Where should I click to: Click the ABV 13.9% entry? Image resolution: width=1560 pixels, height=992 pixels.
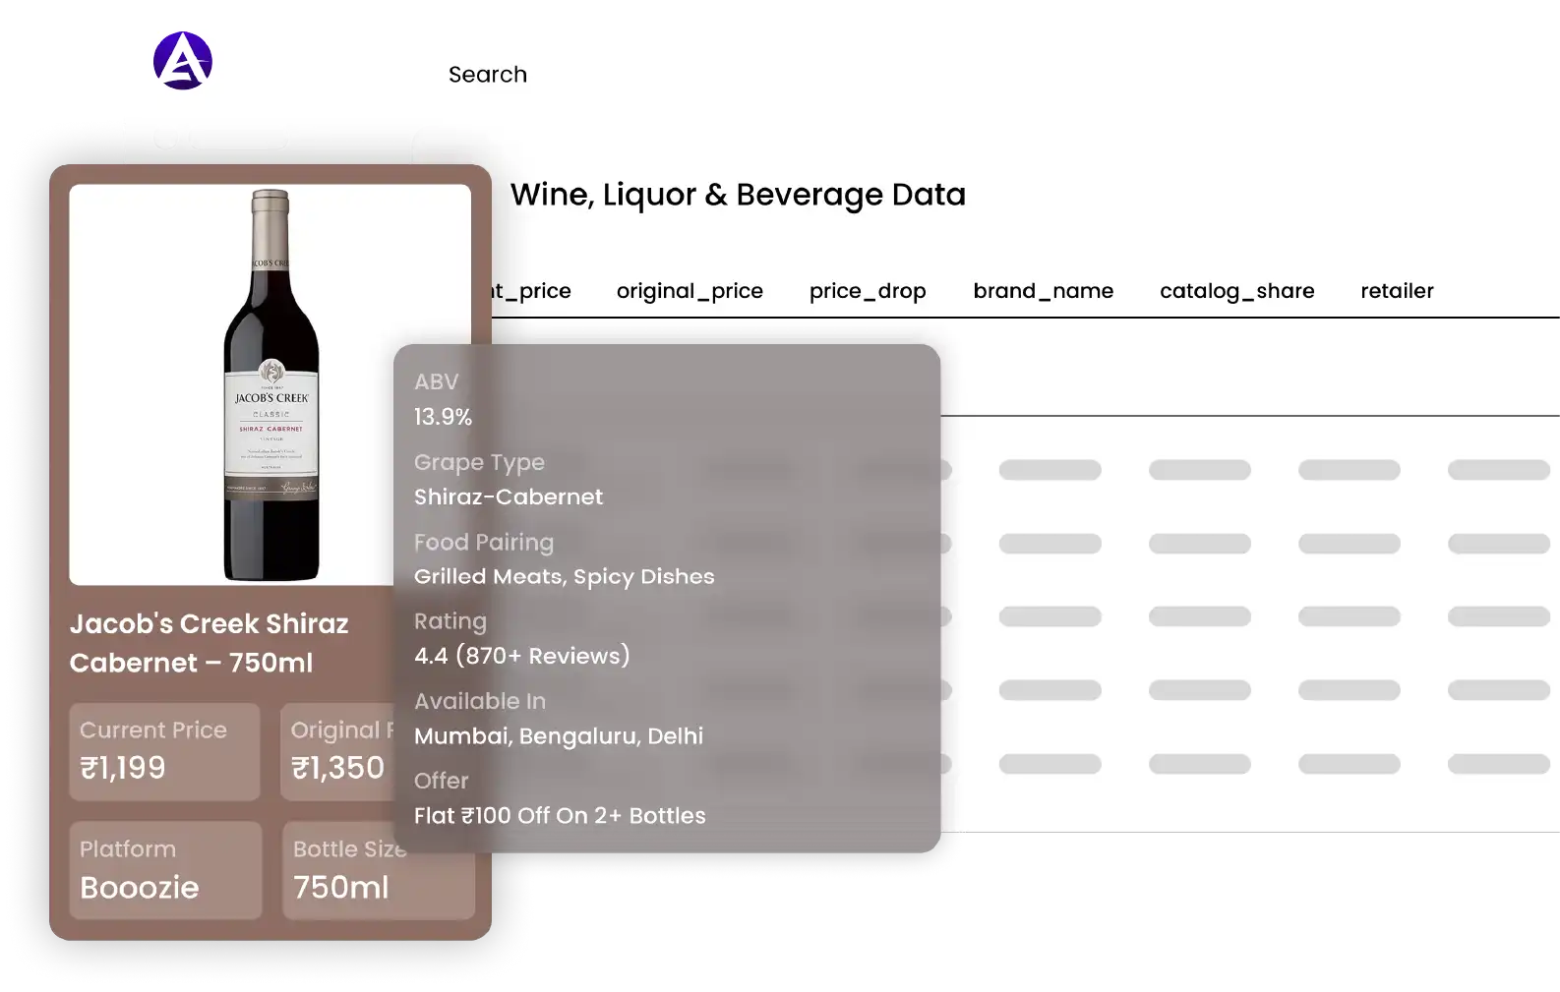click(443, 400)
